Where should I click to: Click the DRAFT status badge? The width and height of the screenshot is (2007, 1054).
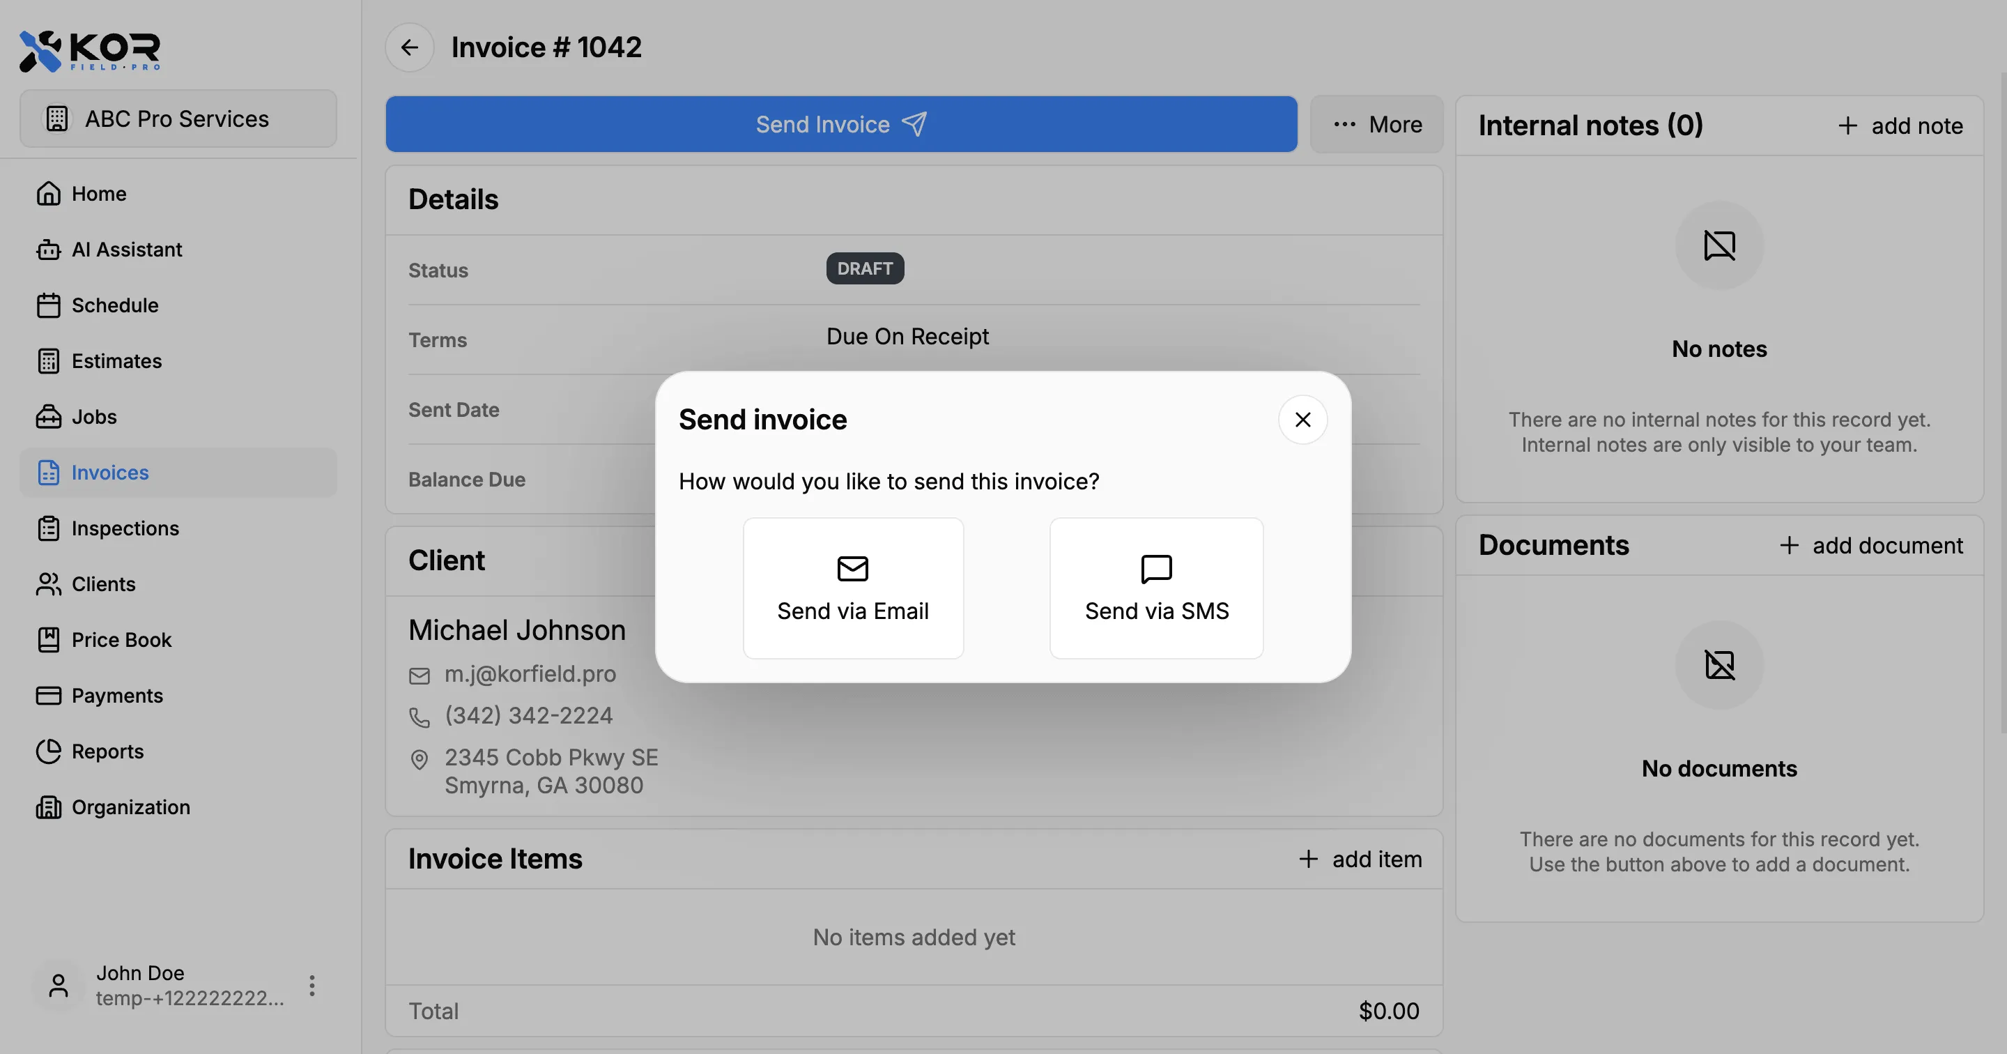point(865,268)
